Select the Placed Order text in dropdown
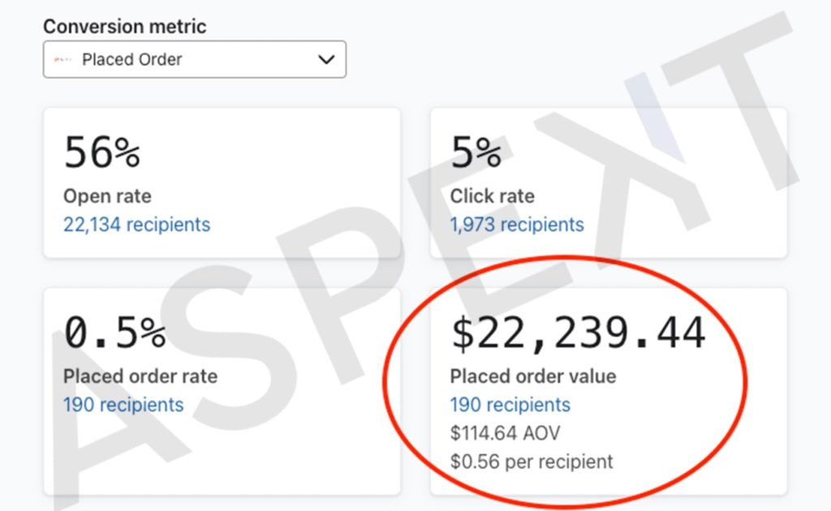Viewport: 831px width, 511px height. 132,59
